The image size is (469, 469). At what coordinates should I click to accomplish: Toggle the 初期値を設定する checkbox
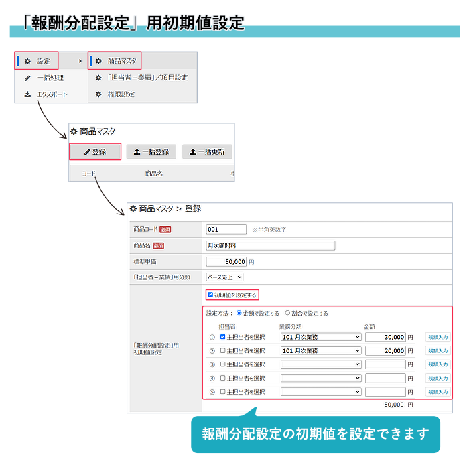211,295
